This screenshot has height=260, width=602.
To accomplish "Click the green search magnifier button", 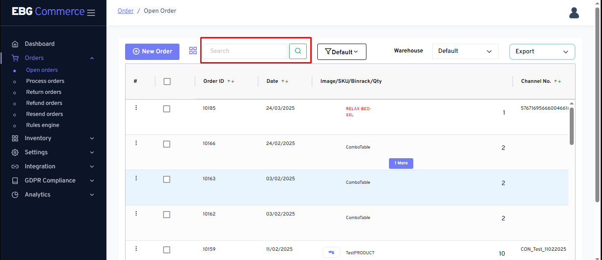I will (298, 51).
